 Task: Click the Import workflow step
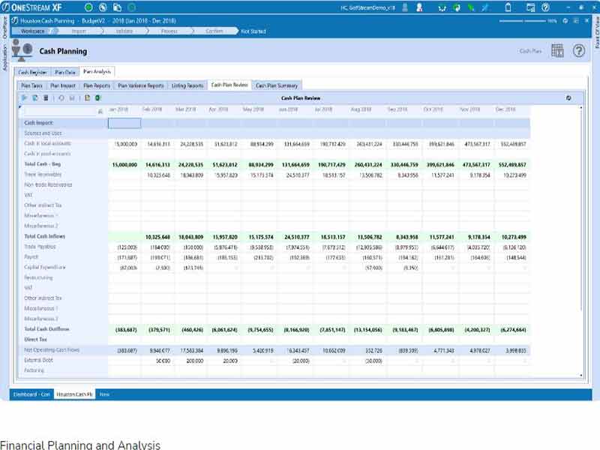click(79, 31)
